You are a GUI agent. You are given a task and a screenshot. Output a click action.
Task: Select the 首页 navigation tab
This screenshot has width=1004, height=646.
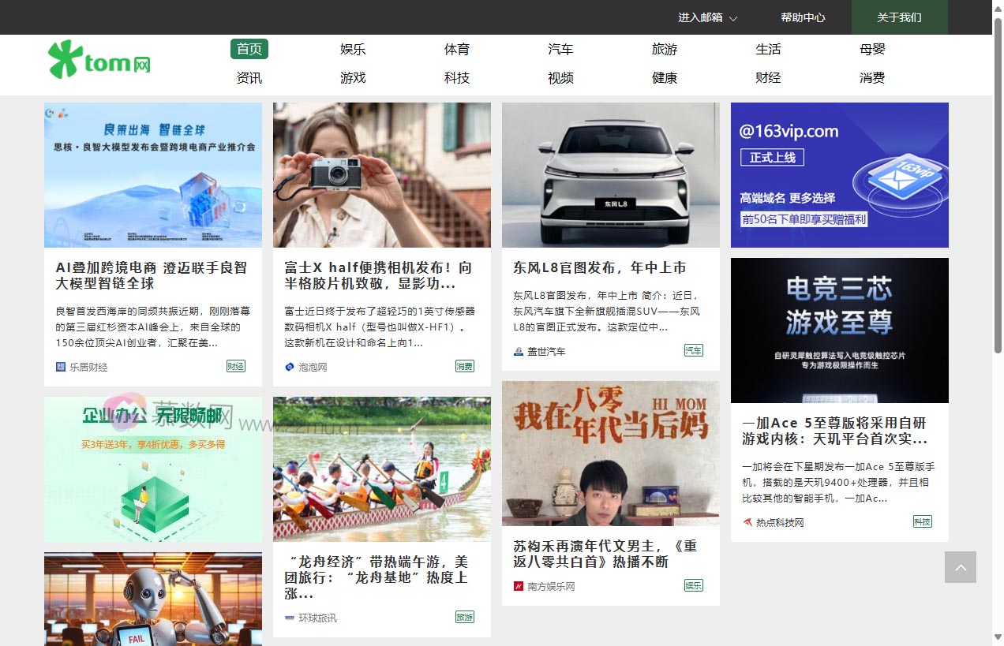(249, 50)
